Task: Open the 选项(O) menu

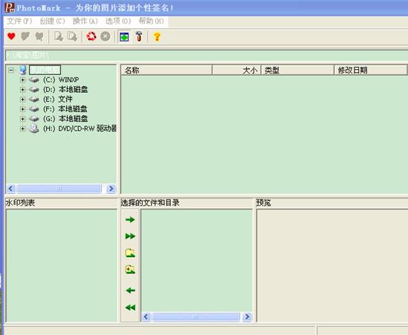Action: (118, 21)
